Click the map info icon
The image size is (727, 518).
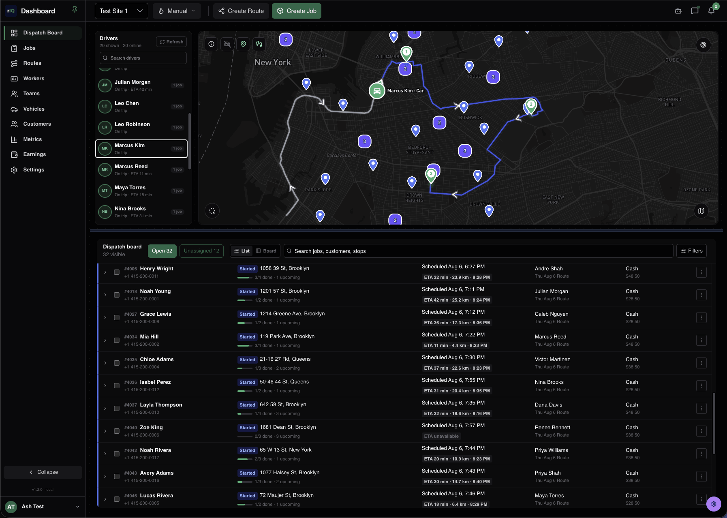[212, 44]
